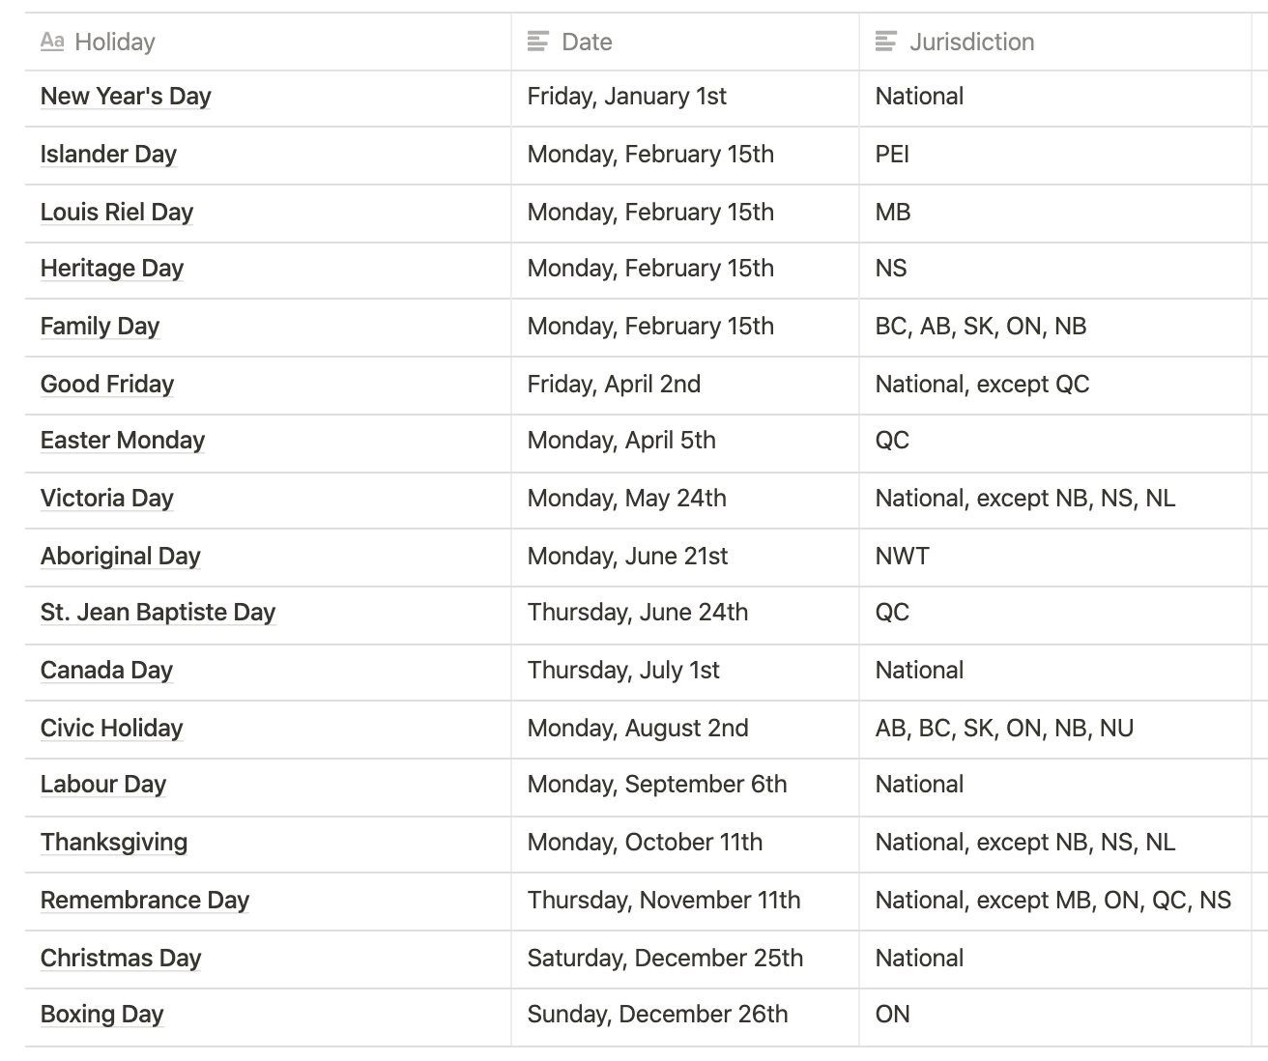The height and width of the screenshot is (1061, 1268).
Task: Select the 'Saturday, December 25th' cell
Action: 685,959
